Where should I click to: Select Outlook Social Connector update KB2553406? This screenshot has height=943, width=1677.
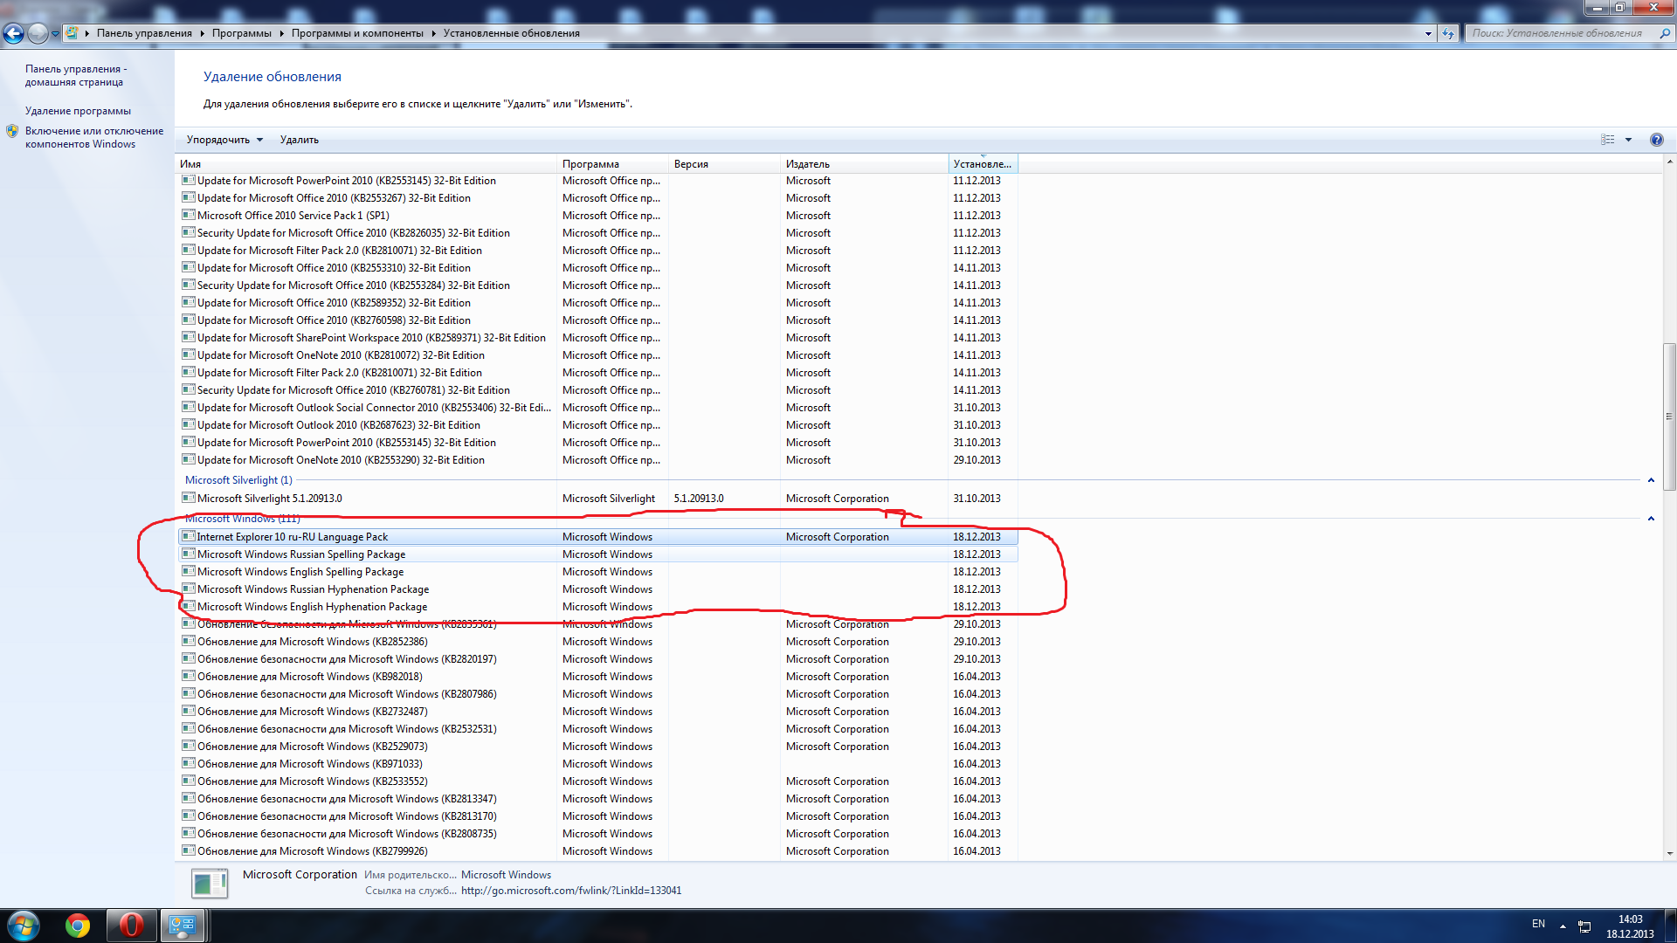point(598,408)
